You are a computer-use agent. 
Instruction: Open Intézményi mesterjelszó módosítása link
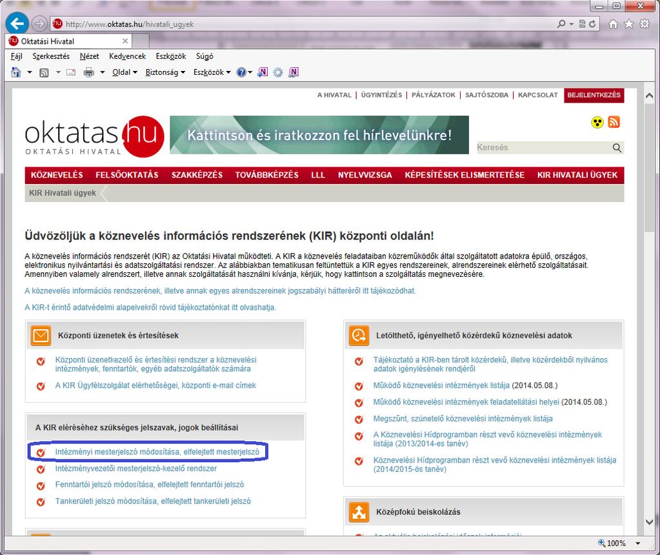pos(157,452)
